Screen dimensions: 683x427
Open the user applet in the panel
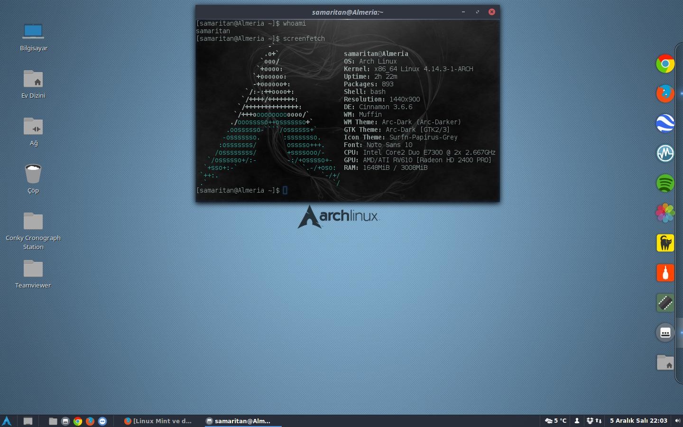pyautogui.click(x=577, y=421)
